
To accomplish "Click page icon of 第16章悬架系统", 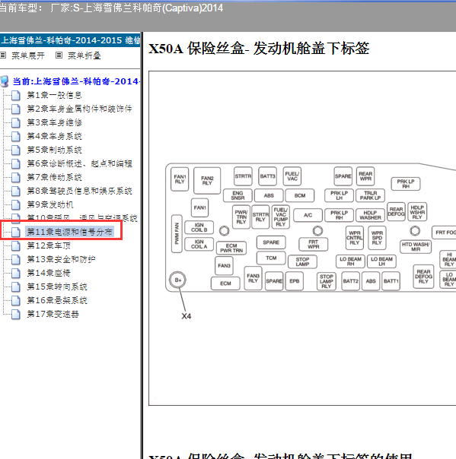I will click(16, 300).
